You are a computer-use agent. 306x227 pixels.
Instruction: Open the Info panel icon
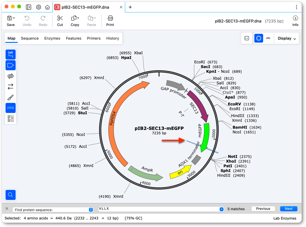[295, 18]
